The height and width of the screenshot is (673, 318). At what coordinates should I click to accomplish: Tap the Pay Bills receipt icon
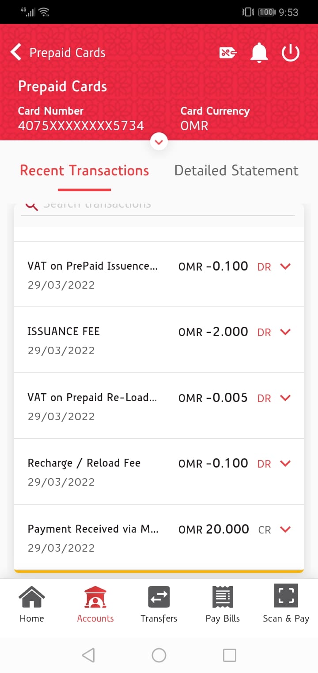223,604
